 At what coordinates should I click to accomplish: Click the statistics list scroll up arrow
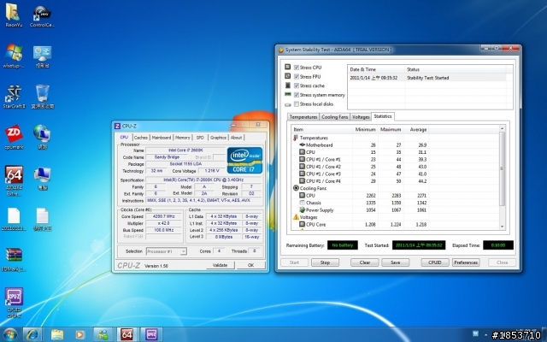coord(502,129)
